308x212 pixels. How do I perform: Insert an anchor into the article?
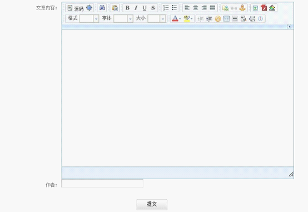click(x=242, y=8)
